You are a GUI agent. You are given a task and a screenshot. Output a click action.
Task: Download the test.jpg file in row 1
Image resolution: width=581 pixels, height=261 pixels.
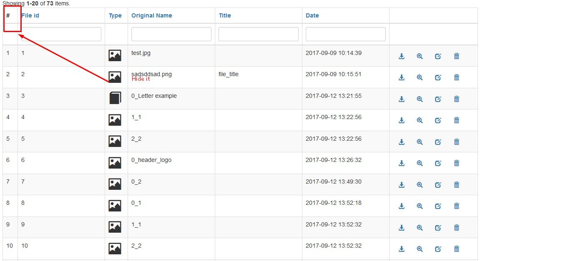tap(402, 56)
